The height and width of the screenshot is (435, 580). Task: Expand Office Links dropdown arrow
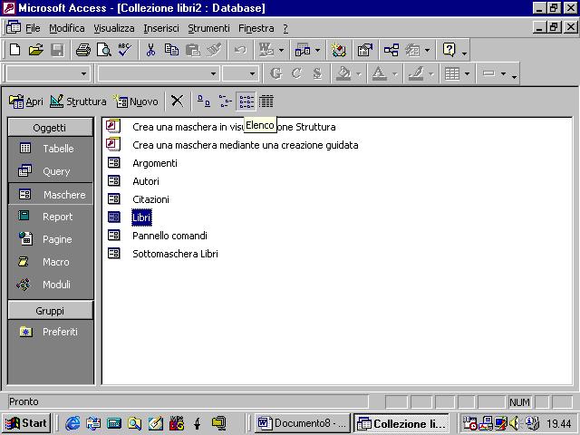[281, 50]
